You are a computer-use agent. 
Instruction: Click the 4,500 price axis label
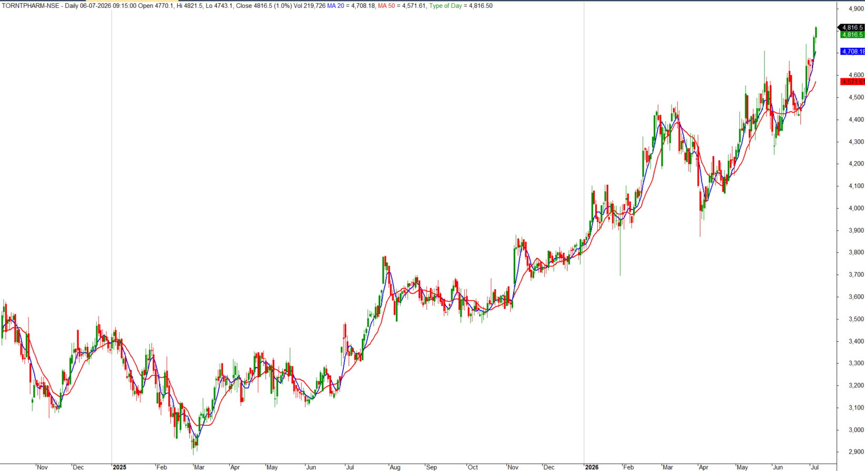(856, 98)
